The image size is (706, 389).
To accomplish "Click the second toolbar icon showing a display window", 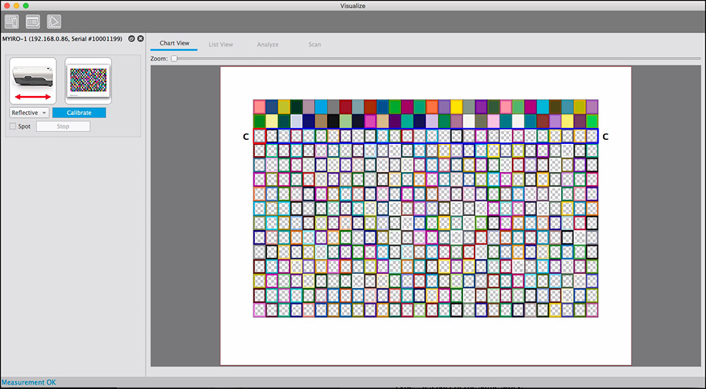I will click(32, 23).
